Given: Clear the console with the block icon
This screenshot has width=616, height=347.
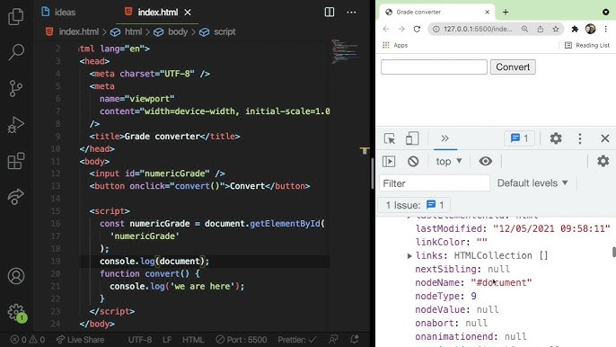Looking at the screenshot, I should [413, 161].
